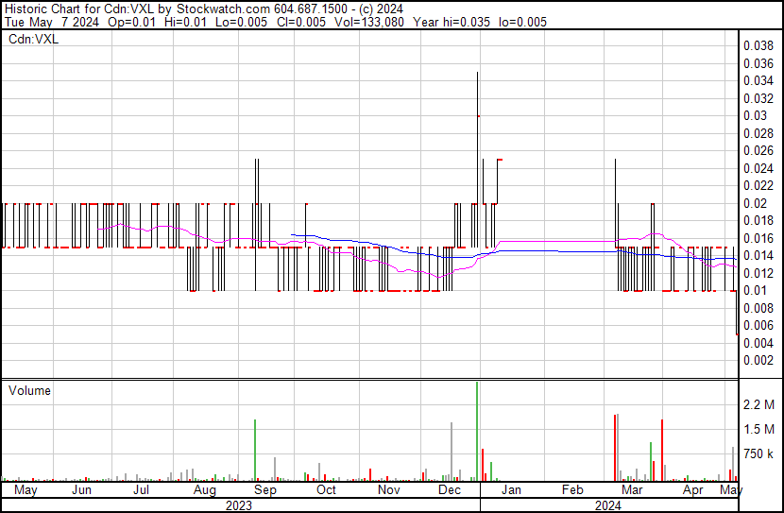Click the 2024 year label
Viewport: 784px width, 513px height.
click(x=607, y=505)
